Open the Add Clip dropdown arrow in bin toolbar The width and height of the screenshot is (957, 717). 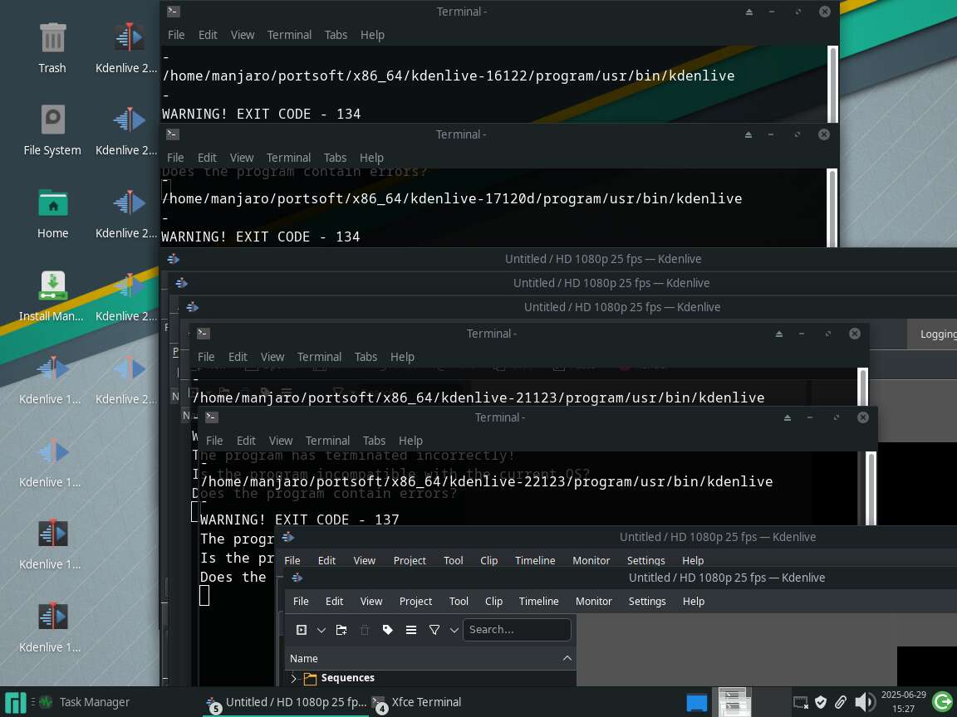pyautogui.click(x=321, y=630)
